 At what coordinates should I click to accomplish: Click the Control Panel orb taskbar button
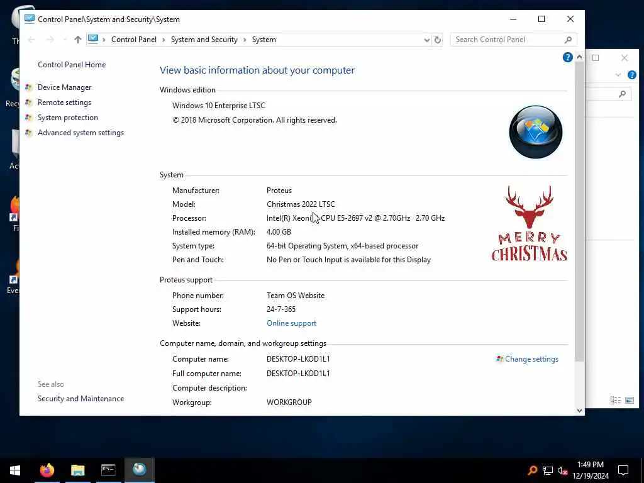click(139, 470)
